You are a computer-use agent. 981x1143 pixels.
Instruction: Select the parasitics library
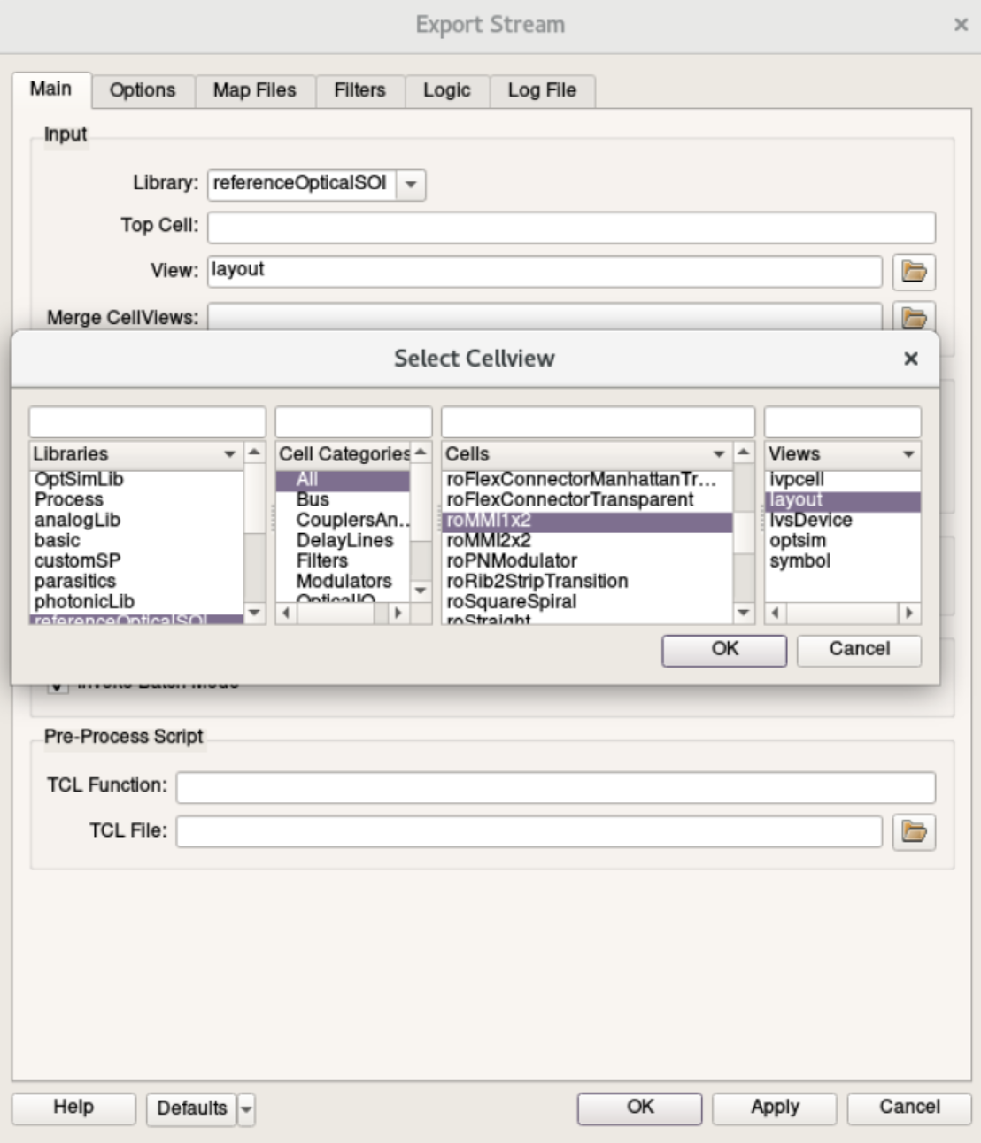[x=136, y=581]
